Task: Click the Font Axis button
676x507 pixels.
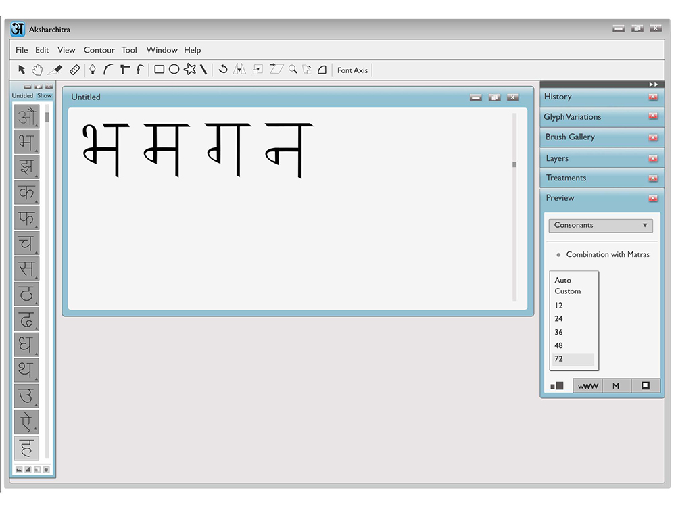Action: [352, 70]
